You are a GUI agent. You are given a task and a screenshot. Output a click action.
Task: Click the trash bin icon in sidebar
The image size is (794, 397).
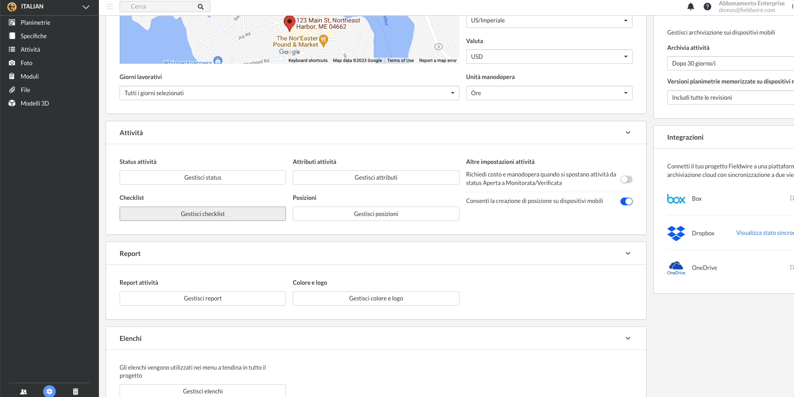(76, 392)
